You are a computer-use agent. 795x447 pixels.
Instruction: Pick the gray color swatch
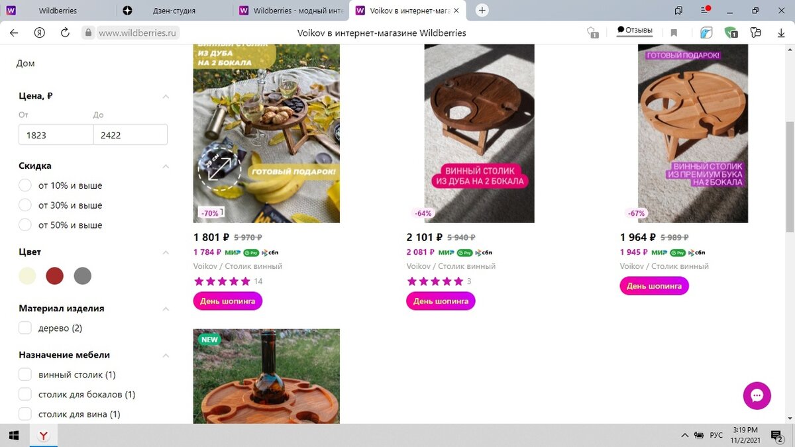click(x=83, y=276)
